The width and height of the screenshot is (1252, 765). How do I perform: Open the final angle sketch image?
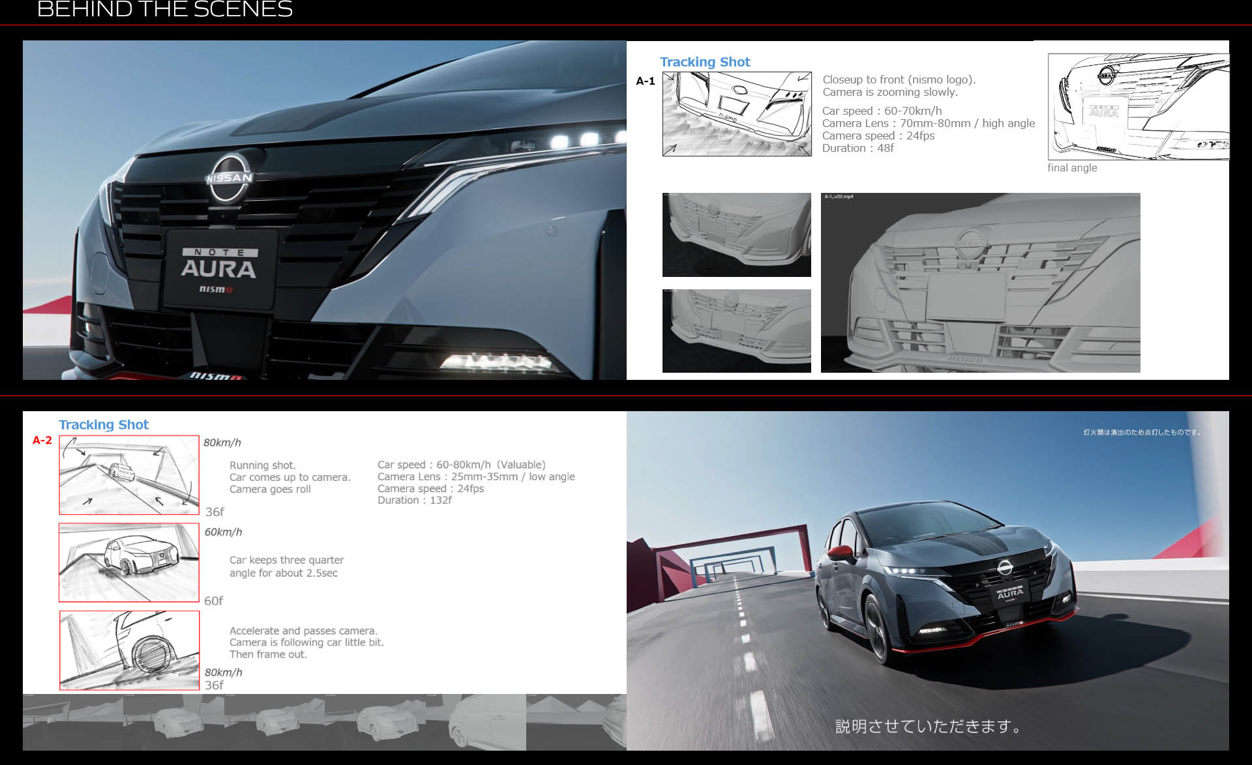(1138, 108)
